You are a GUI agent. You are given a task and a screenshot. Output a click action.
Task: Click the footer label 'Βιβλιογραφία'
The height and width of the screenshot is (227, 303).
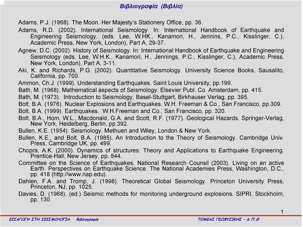(87, 219)
